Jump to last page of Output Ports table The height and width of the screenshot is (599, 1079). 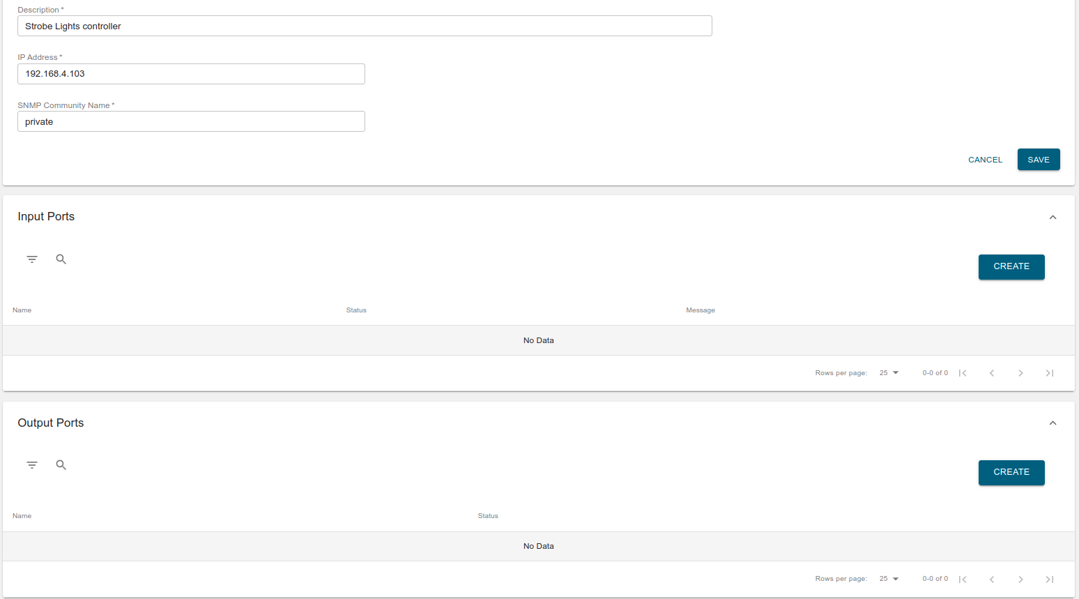(1050, 578)
